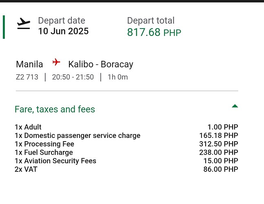Click the Depart date 10 Jun 2025

tap(63, 31)
